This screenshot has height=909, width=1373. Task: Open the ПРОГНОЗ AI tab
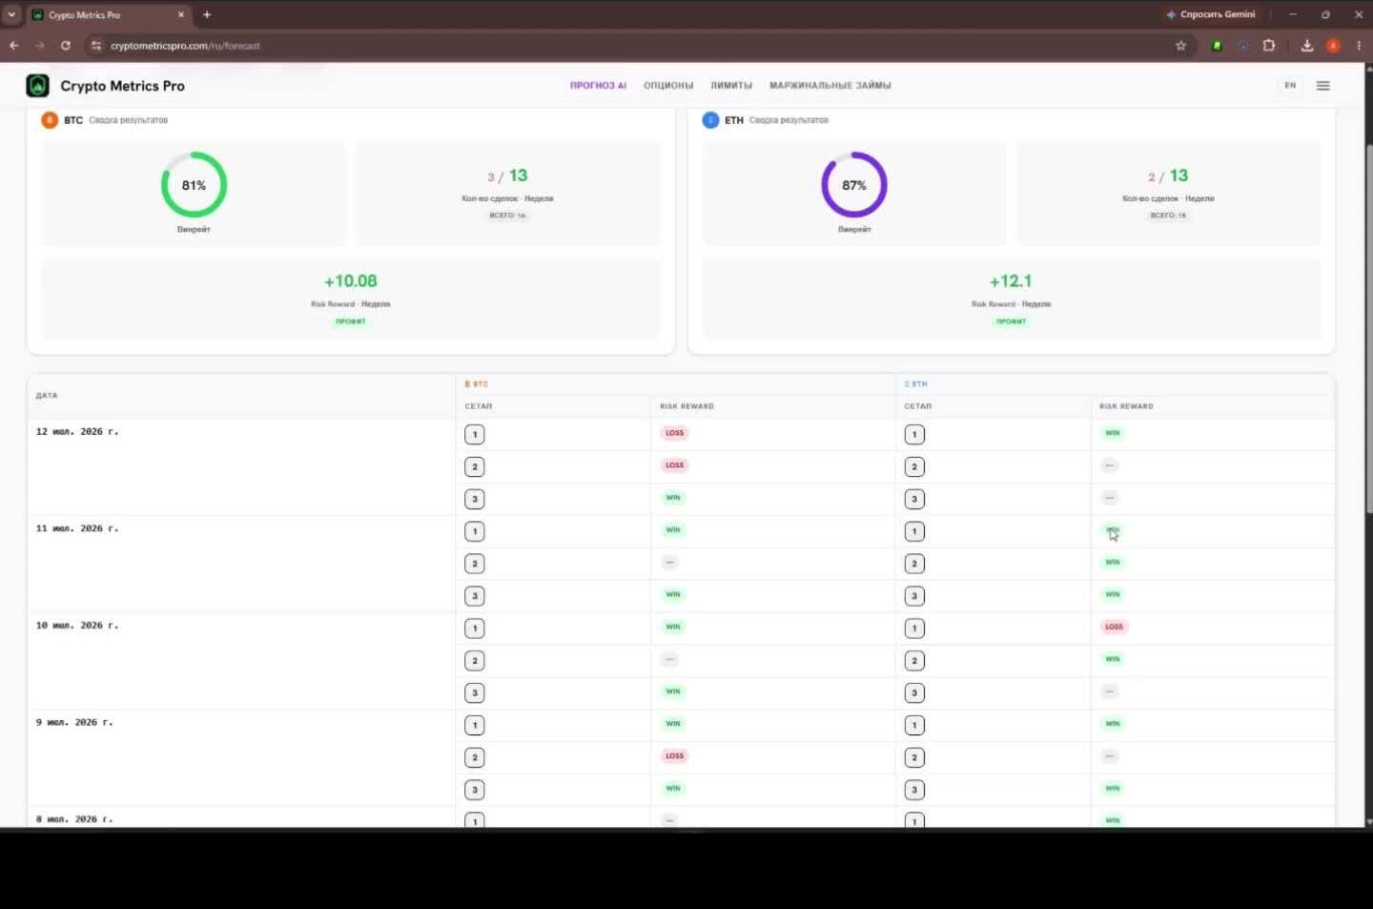pyautogui.click(x=598, y=85)
